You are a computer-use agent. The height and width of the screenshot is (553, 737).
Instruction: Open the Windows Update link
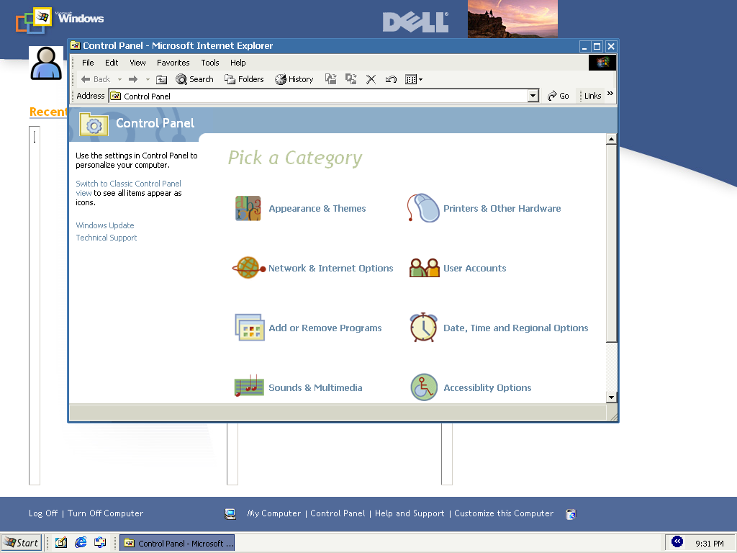point(105,225)
